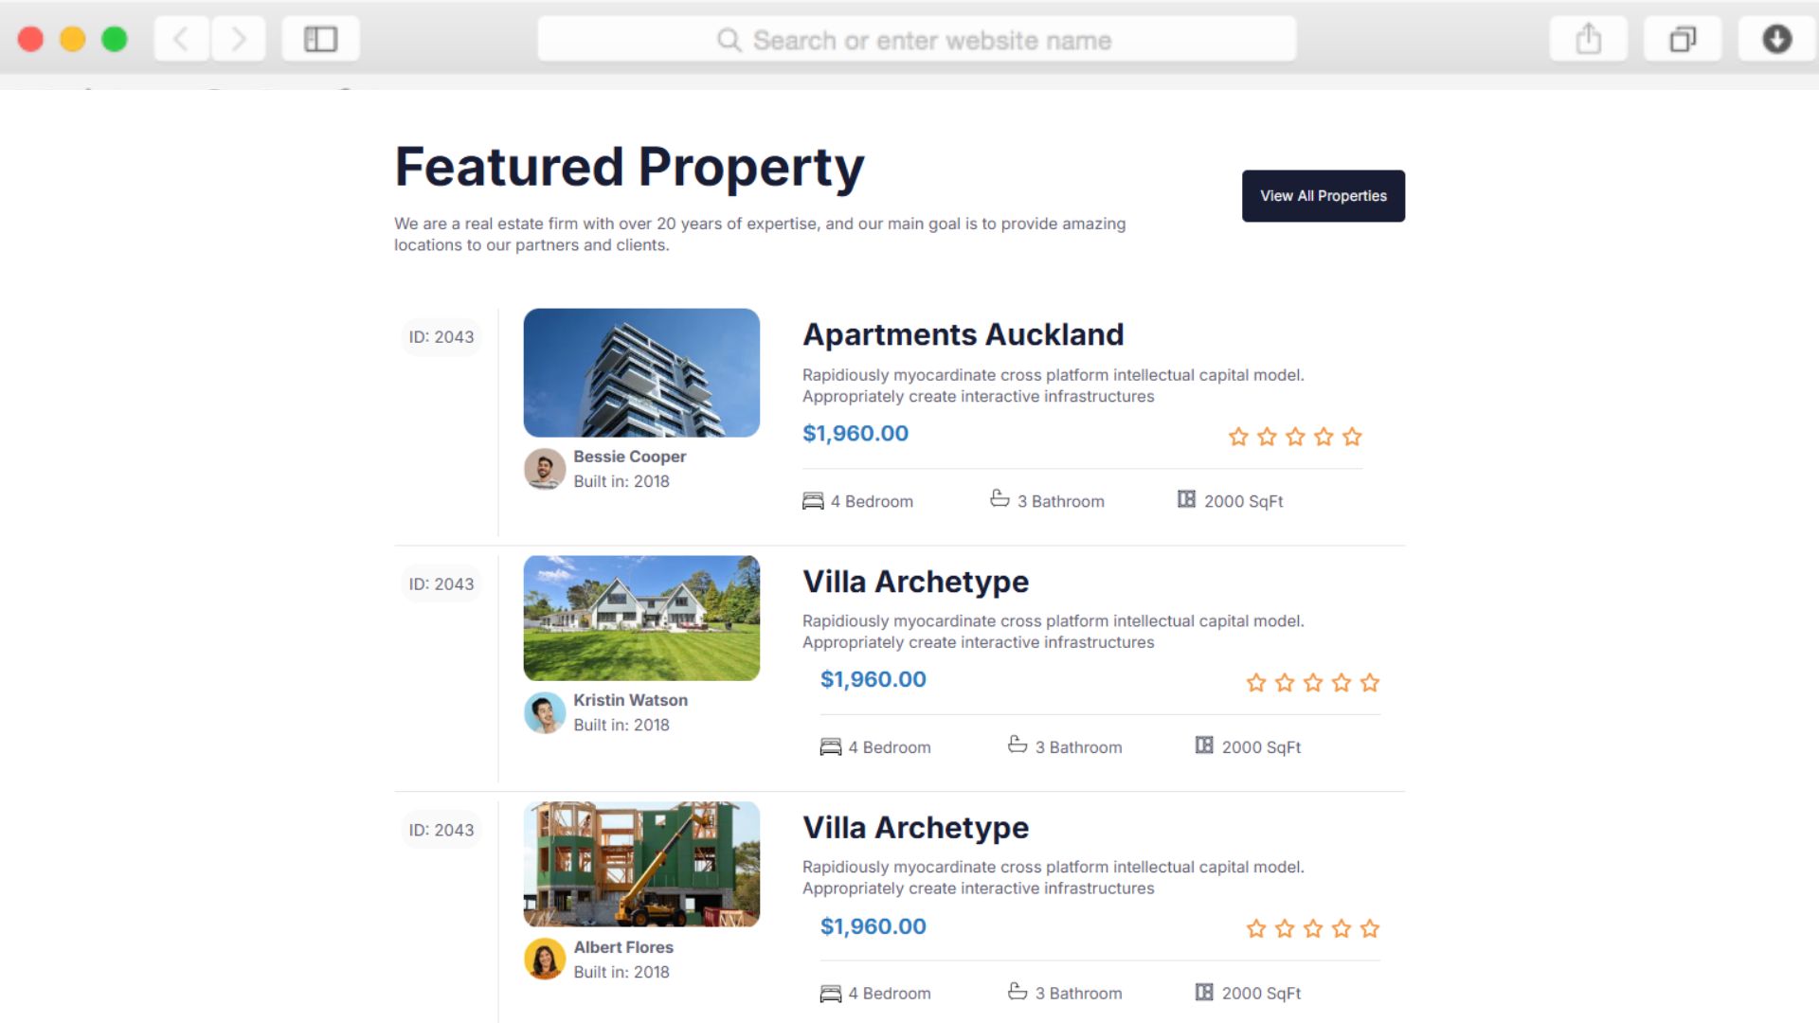
Task: Open the construction site property thumbnail
Action: pyautogui.click(x=641, y=864)
